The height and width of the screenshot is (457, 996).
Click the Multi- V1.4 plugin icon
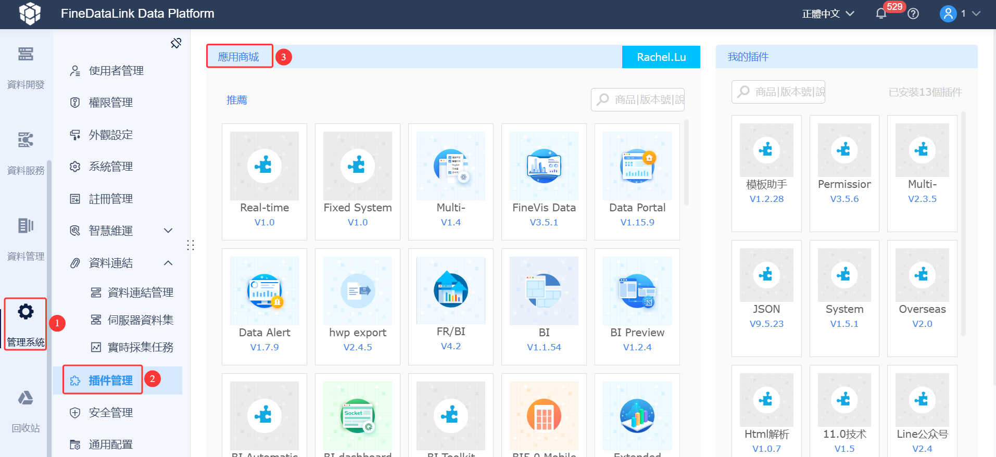451,166
